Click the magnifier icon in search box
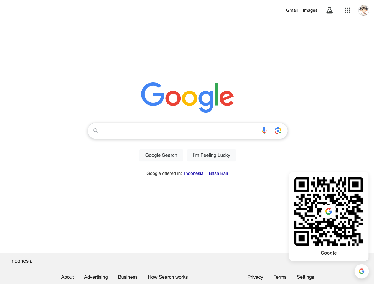 coord(96,131)
